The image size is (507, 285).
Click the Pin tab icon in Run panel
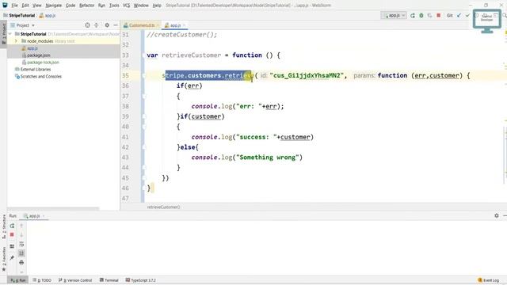coord(12,257)
